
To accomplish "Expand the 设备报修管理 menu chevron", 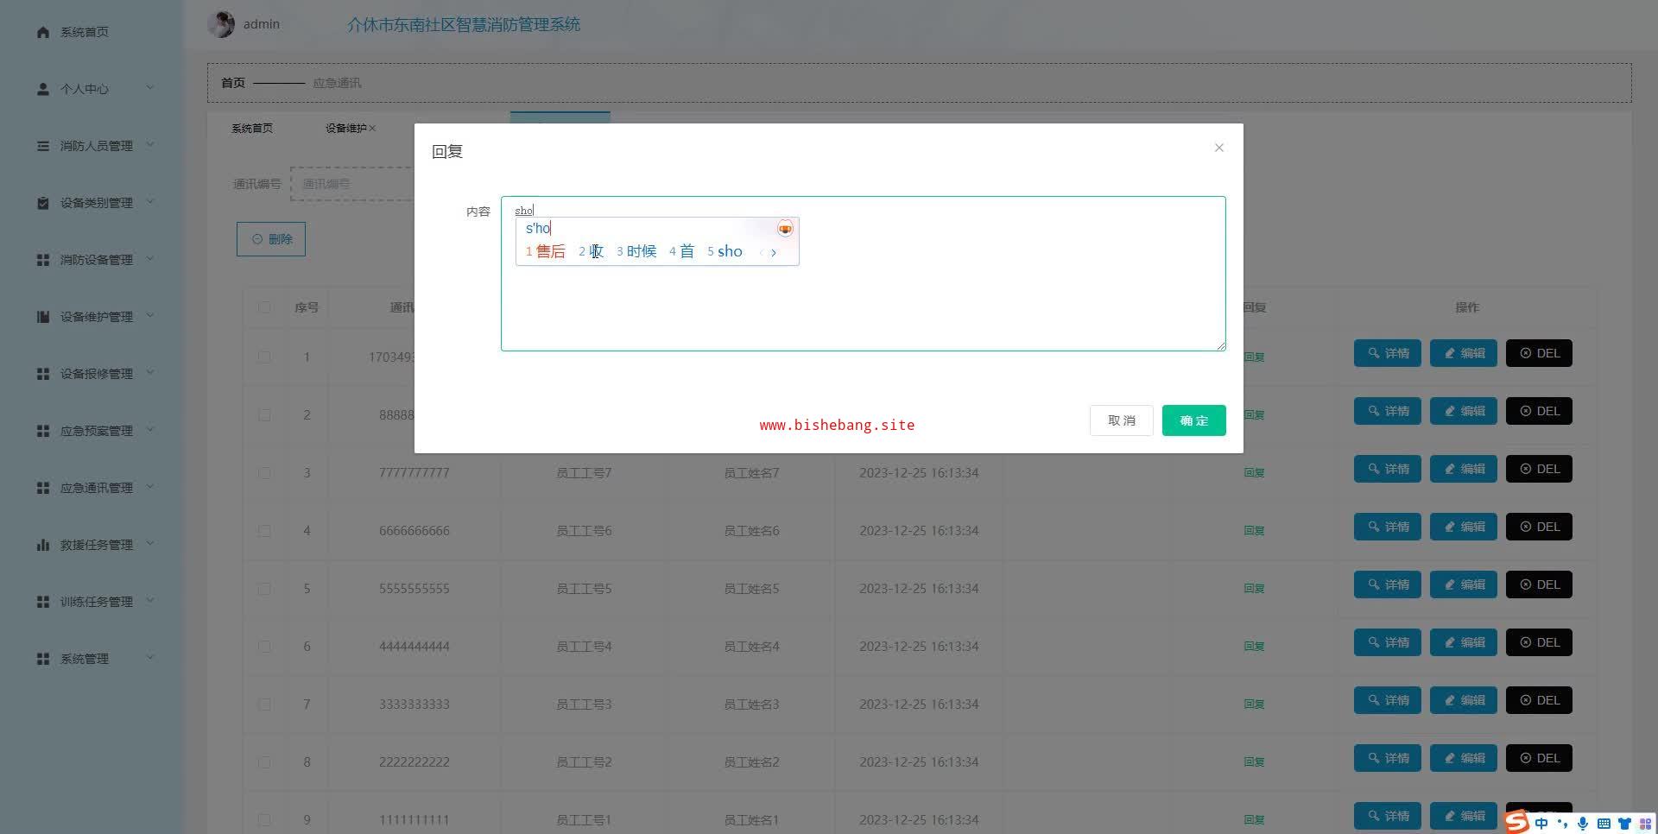I will click(x=150, y=372).
